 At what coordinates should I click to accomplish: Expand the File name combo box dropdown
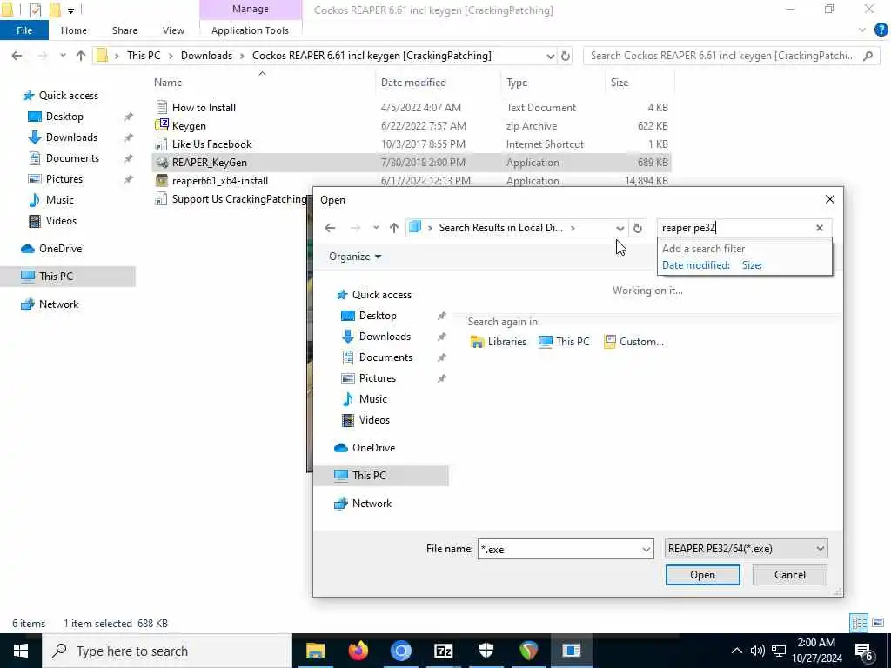(x=646, y=550)
